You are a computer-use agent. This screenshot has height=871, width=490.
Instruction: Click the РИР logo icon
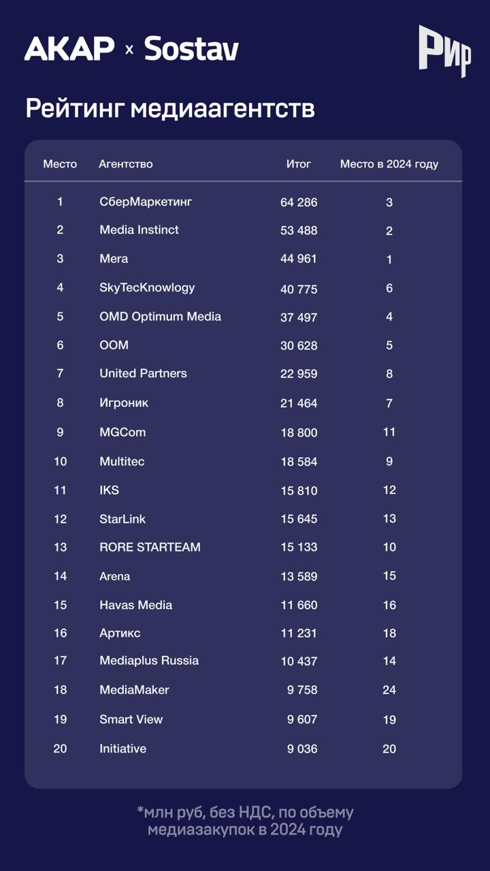445,51
